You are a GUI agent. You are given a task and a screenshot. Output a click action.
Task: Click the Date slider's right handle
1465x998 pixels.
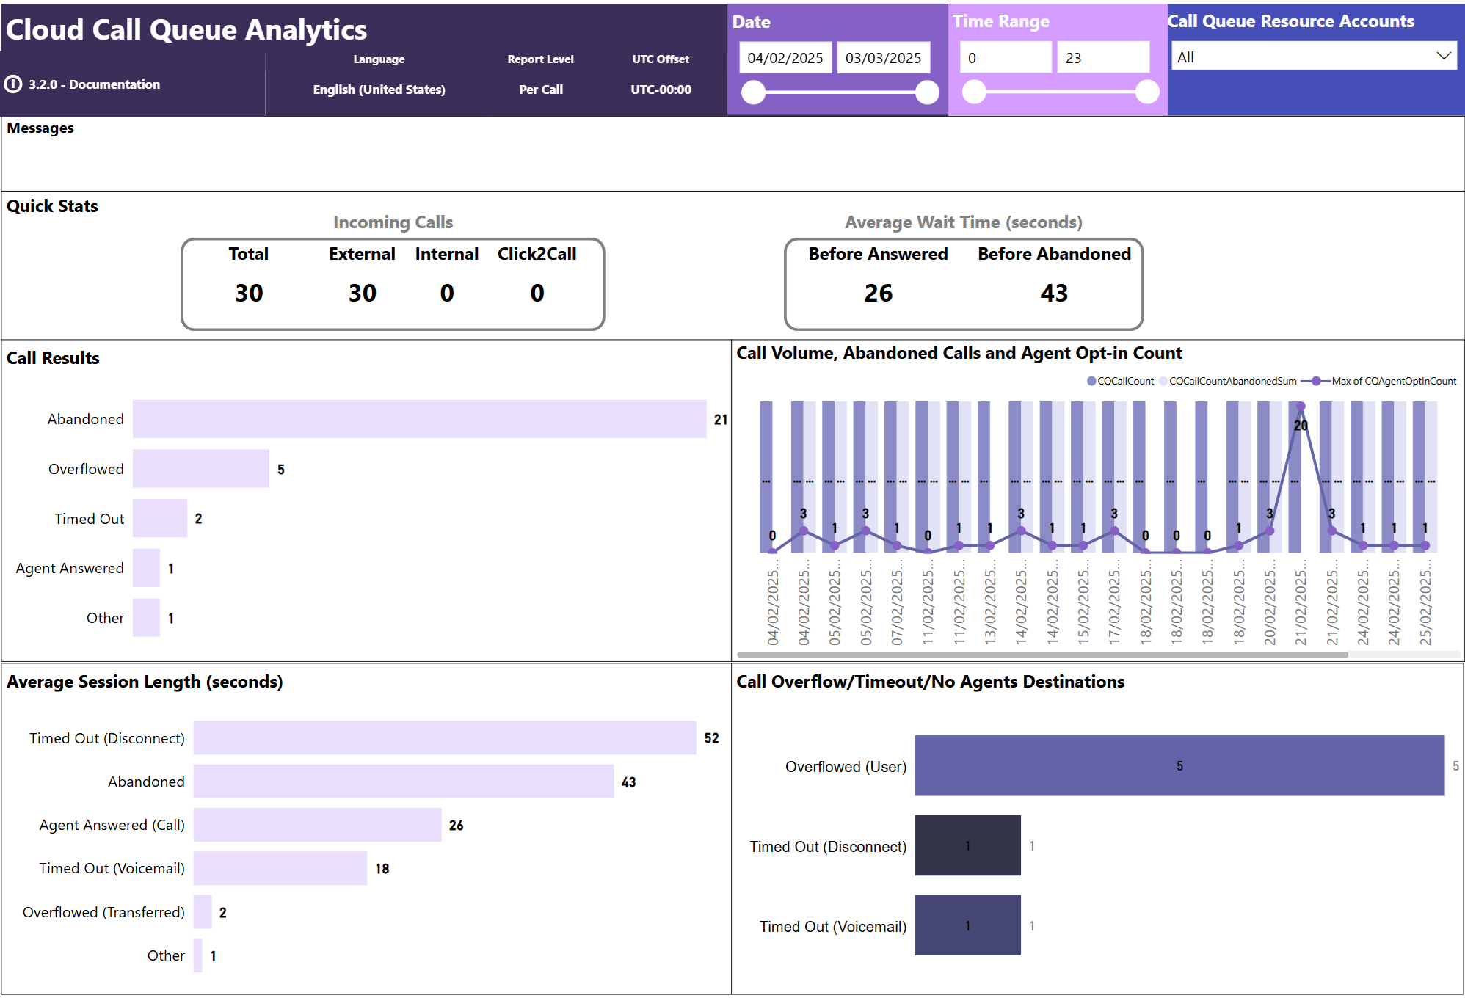coord(927,92)
